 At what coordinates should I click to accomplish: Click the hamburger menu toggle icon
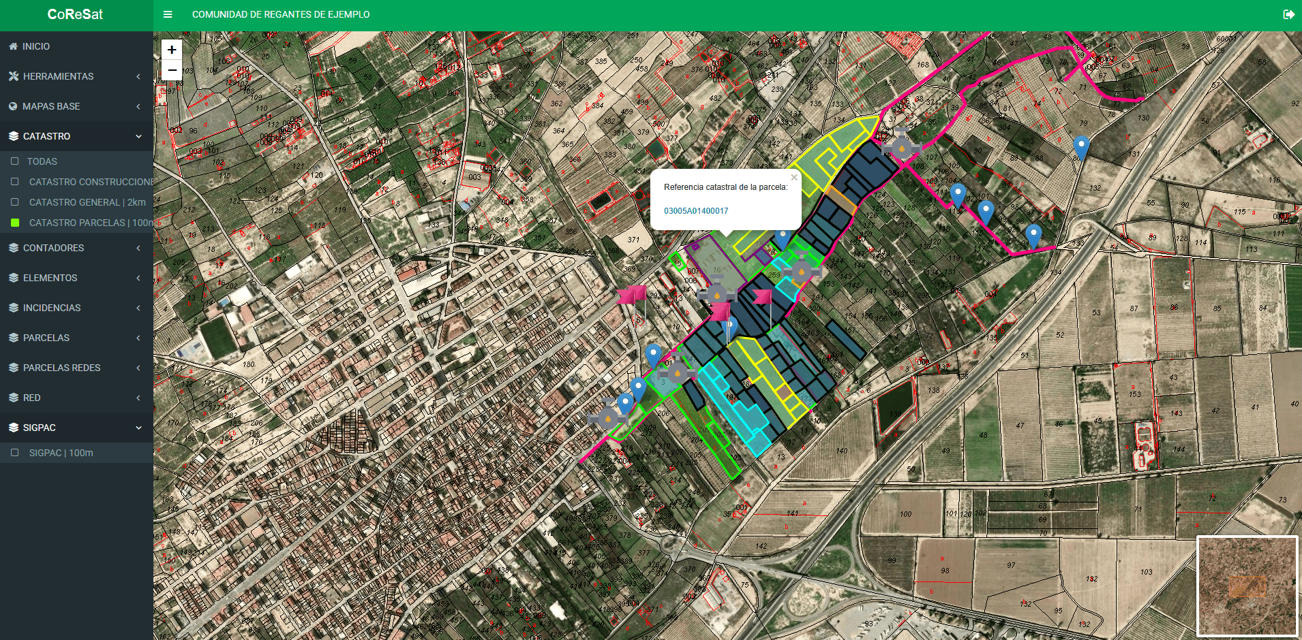[x=168, y=14]
